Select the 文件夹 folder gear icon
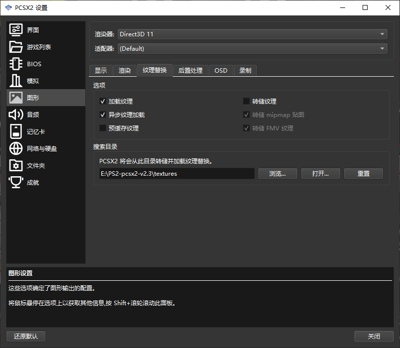This screenshot has height=348, width=400. coord(16,165)
